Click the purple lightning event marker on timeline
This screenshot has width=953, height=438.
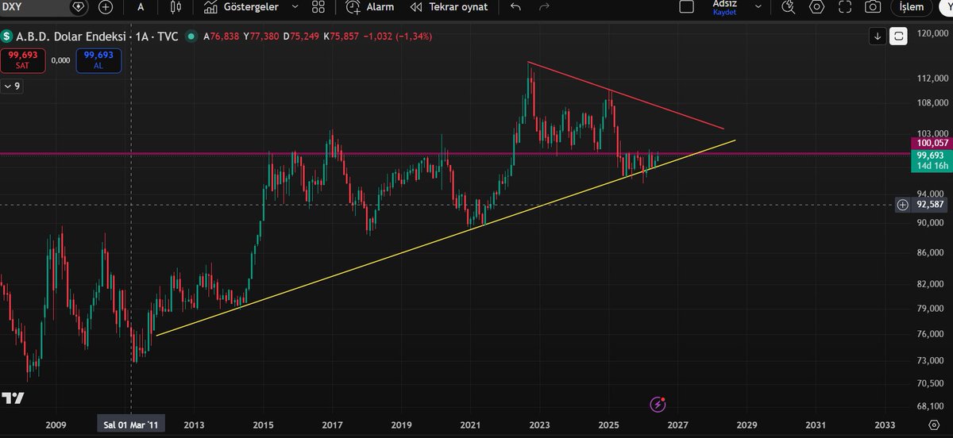click(x=658, y=404)
